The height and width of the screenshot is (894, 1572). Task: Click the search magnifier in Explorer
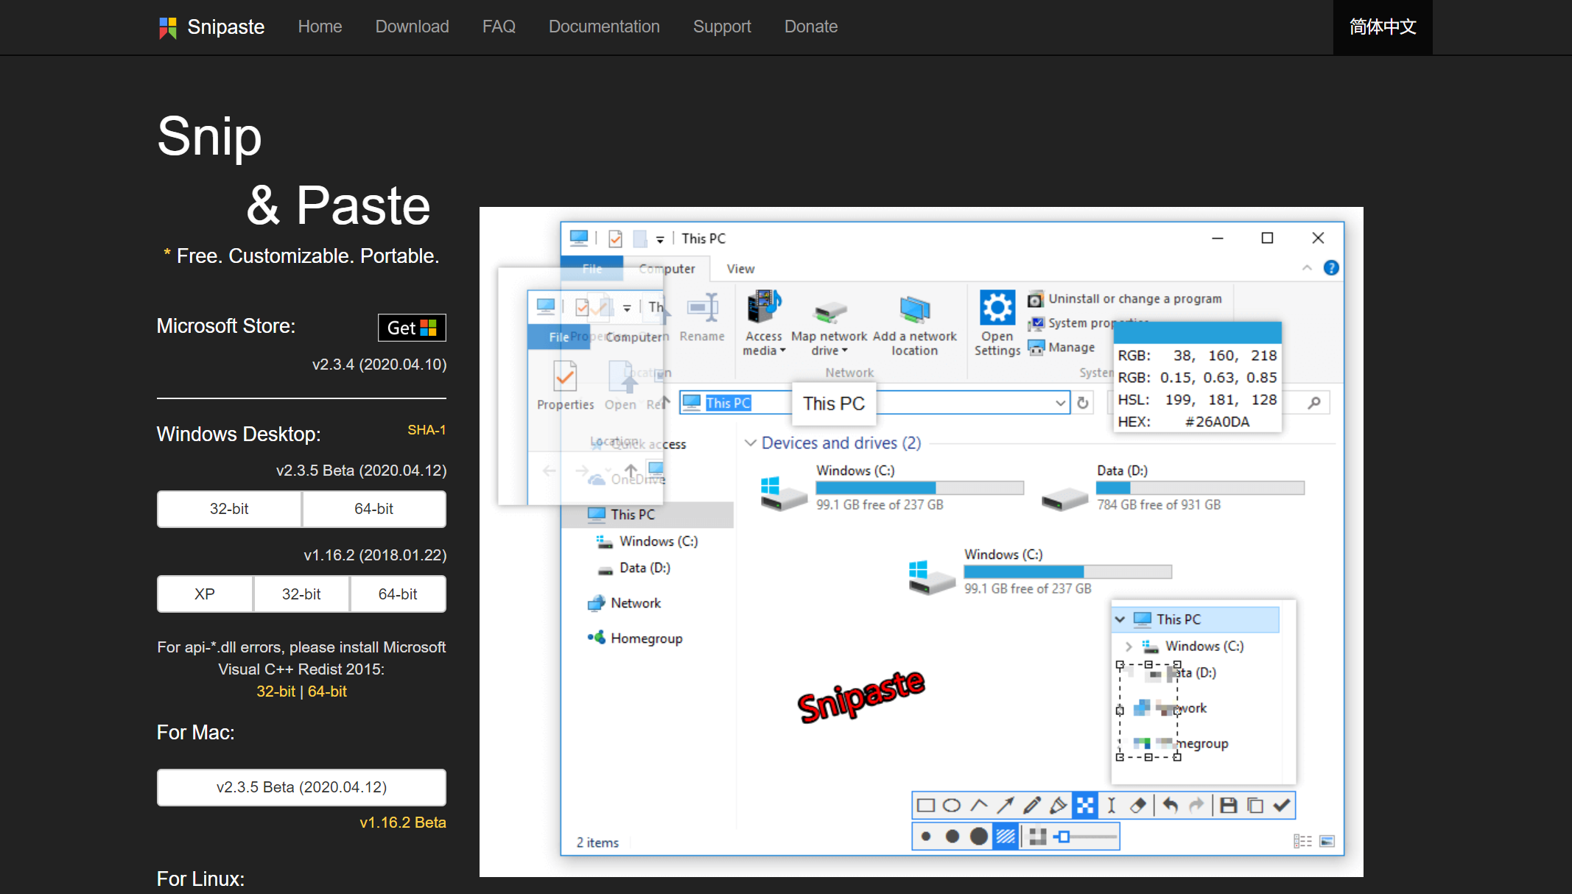pyautogui.click(x=1314, y=403)
